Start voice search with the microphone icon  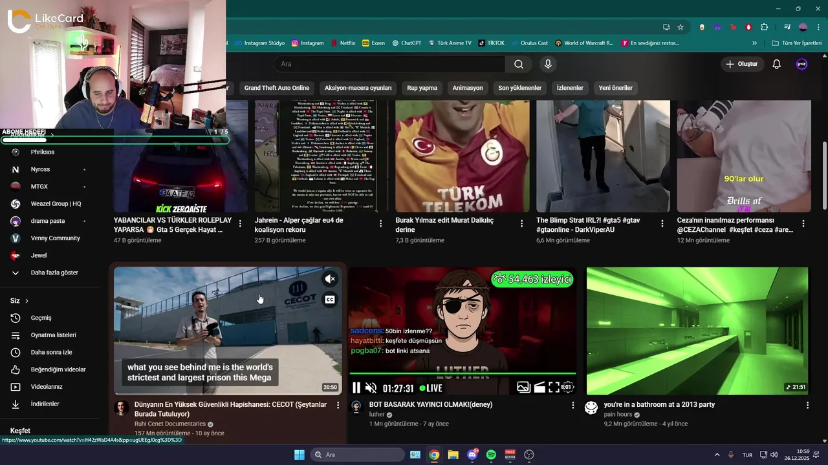coord(548,64)
